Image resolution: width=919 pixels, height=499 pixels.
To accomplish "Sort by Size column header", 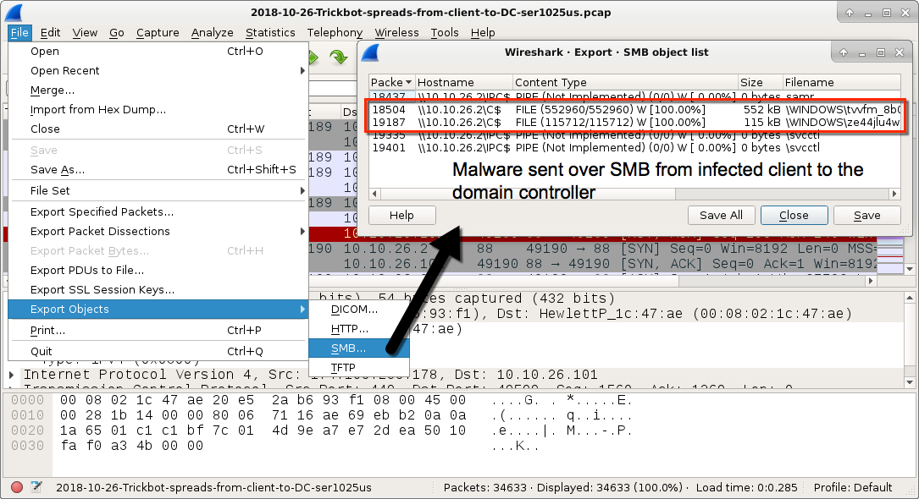I will point(760,83).
